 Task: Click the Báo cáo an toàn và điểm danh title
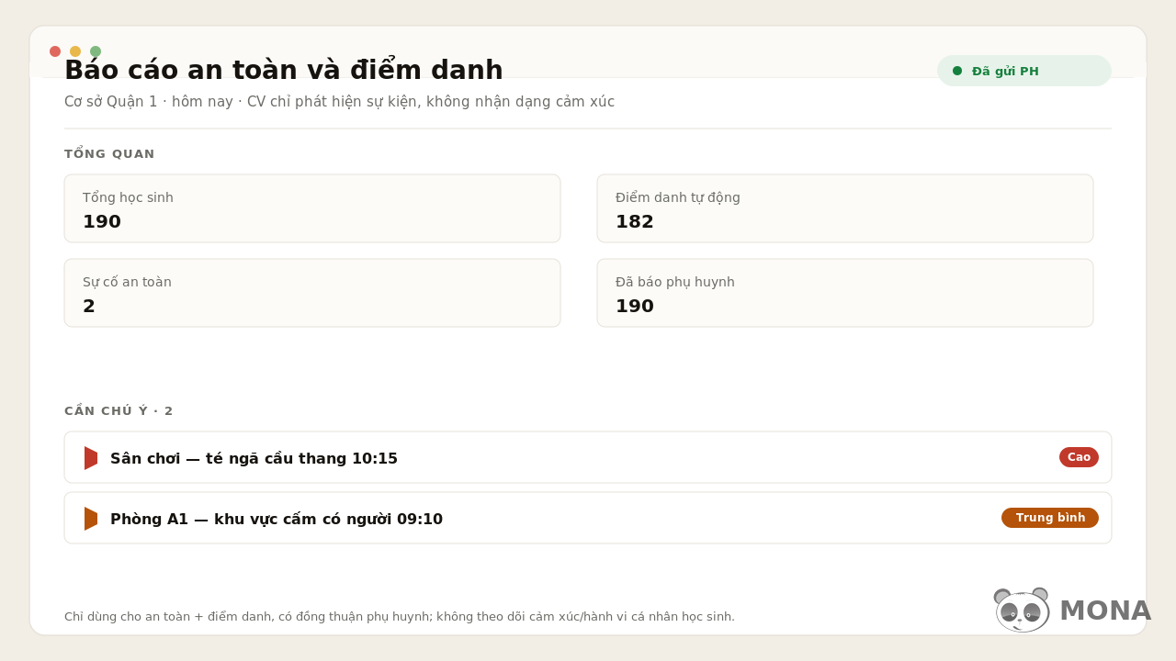284,70
